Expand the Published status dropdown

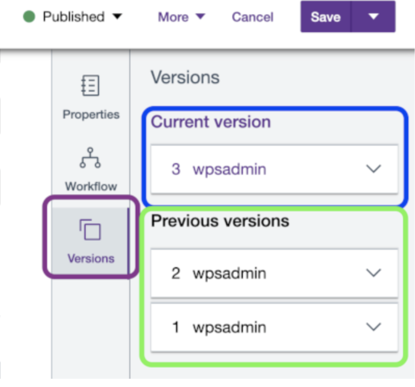[117, 17]
